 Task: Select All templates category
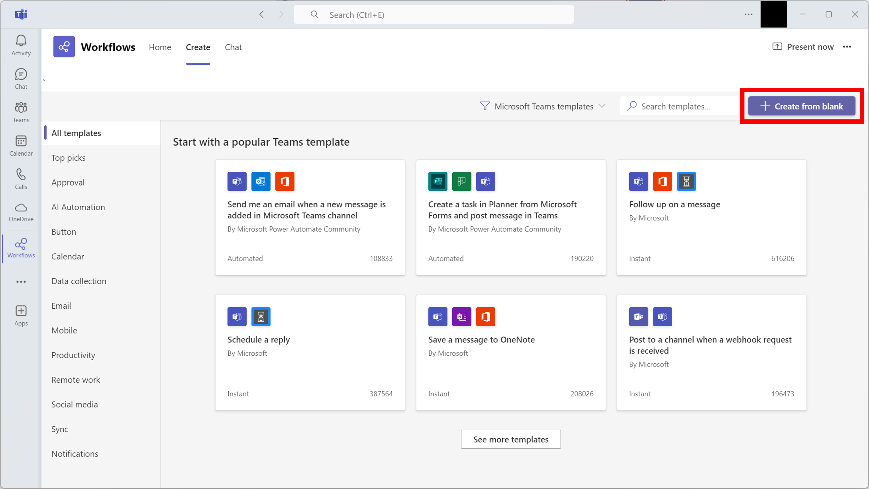tap(101, 133)
